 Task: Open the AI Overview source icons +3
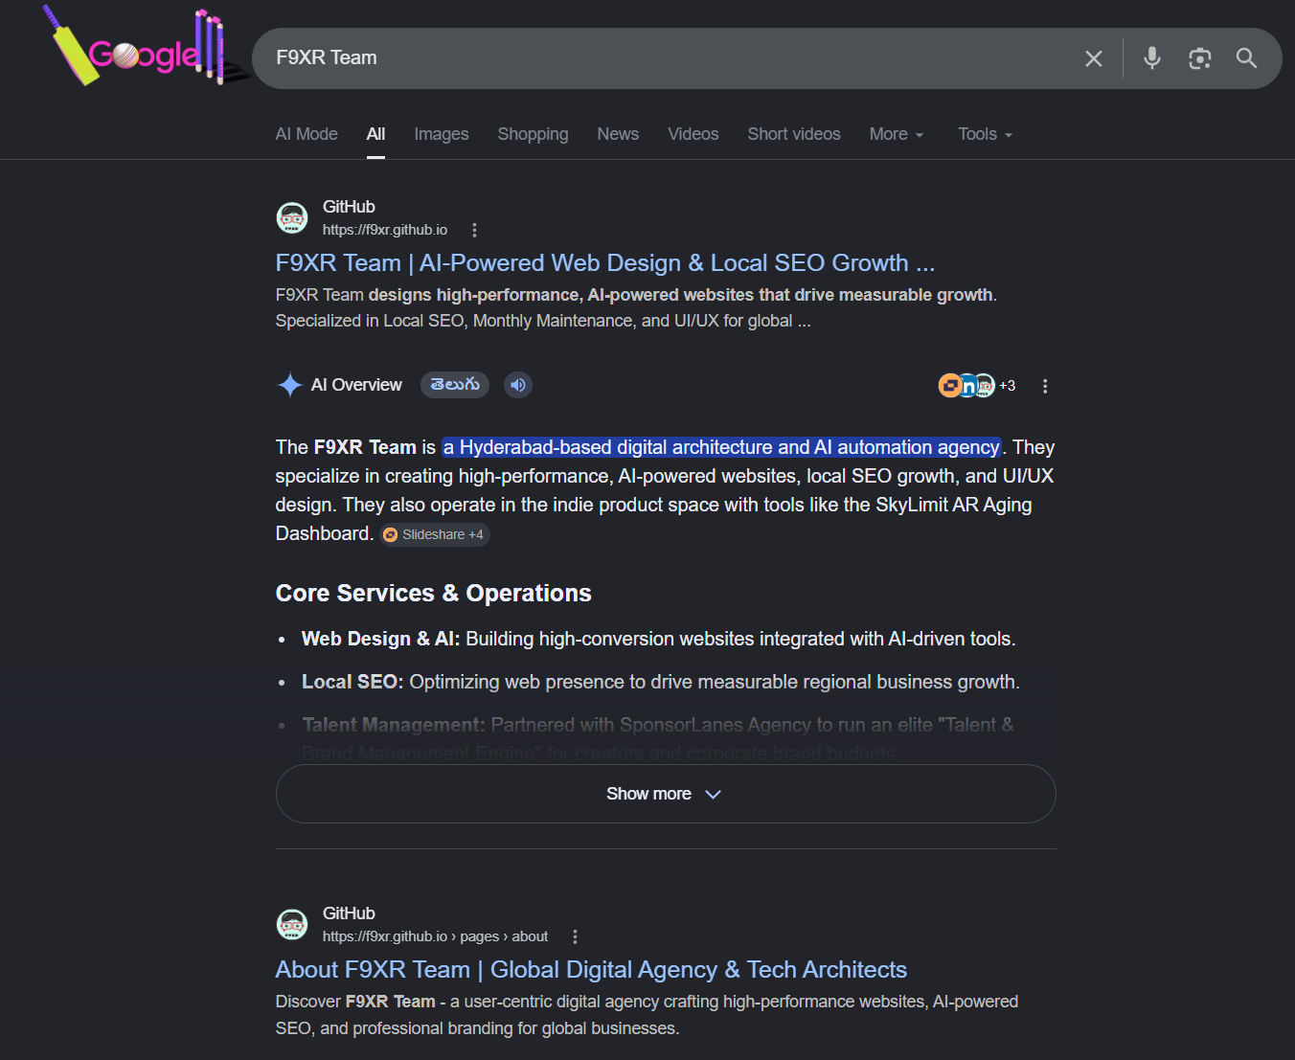pos(977,385)
